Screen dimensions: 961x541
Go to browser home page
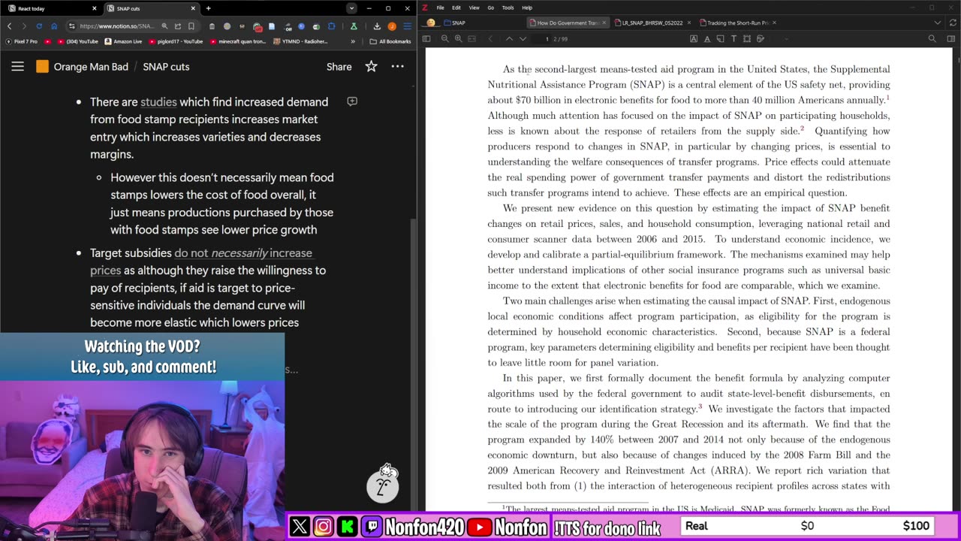54,26
